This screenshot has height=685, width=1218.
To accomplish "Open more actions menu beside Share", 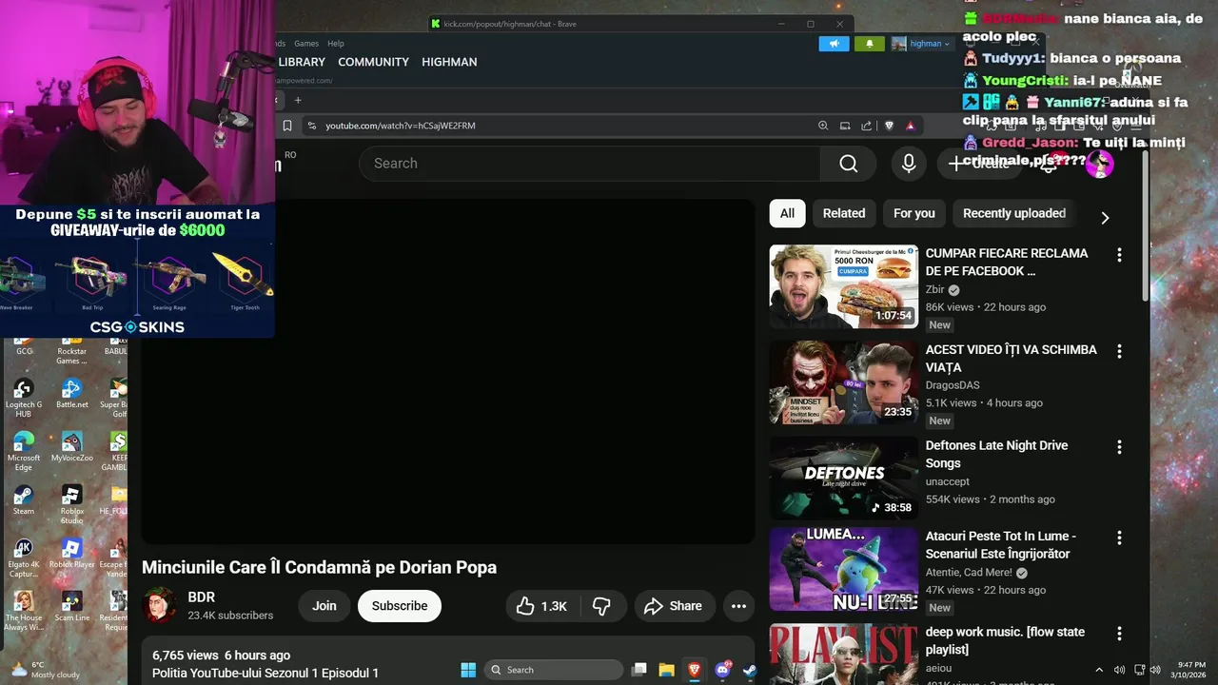I will tap(738, 606).
